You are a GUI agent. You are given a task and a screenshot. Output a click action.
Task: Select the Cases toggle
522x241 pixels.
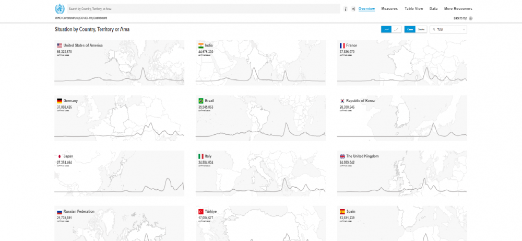[410, 30]
